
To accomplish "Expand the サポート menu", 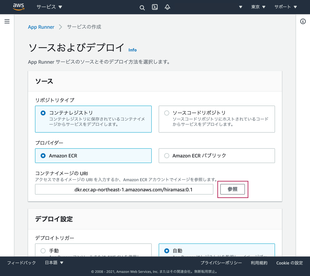I will [x=285, y=7].
